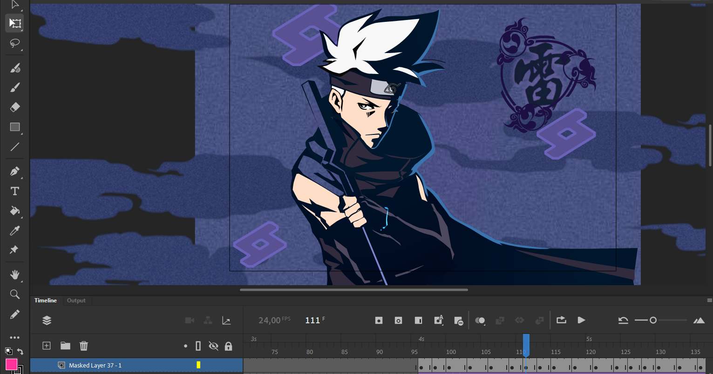Toggle outline view for all layers

198,346
